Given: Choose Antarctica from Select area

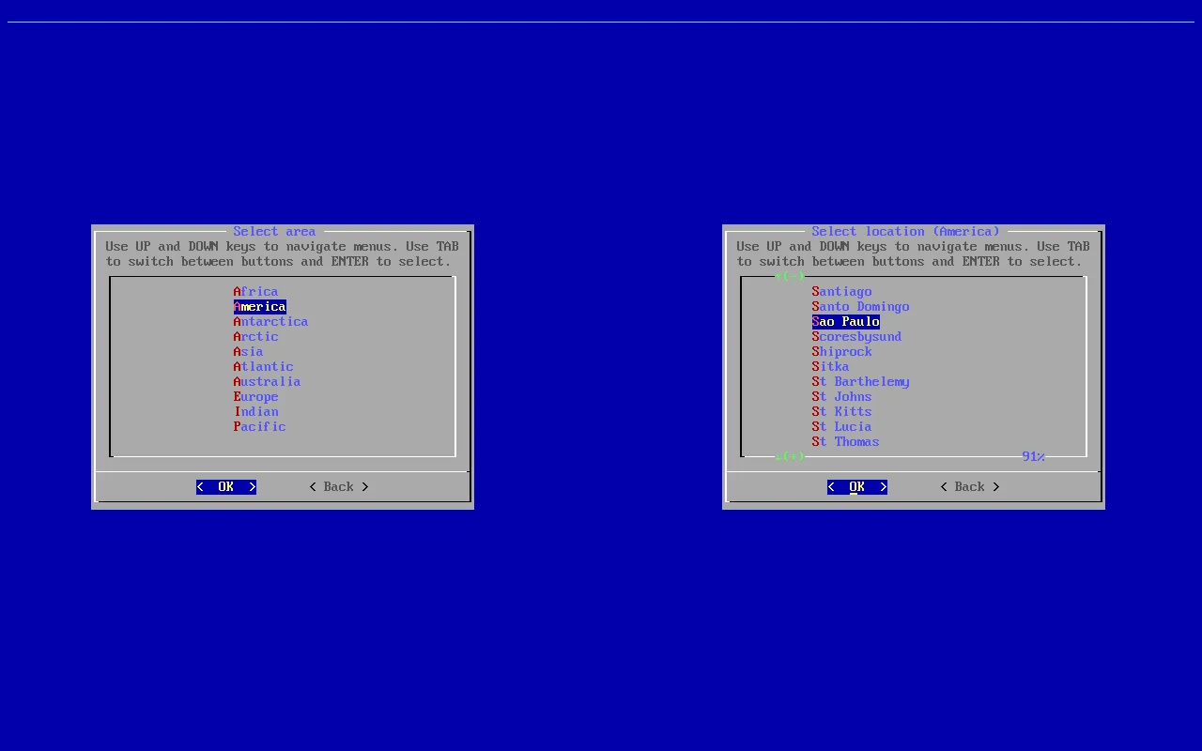Looking at the screenshot, I should pyautogui.click(x=271, y=322).
